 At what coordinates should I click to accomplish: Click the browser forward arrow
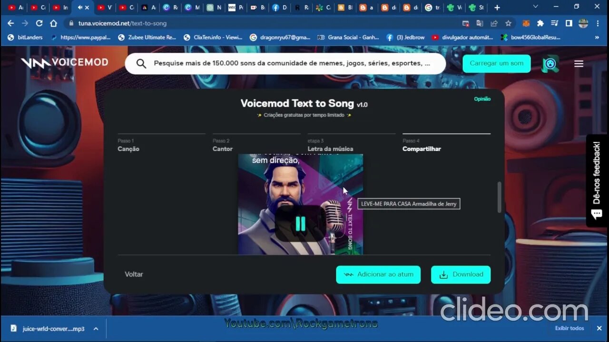point(25,23)
